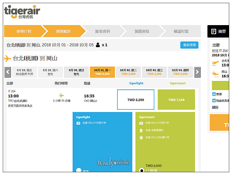Click the carry-on baggage icon in tigerlight card
The width and height of the screenshot is (232, 175).
(x=78, y=123)
